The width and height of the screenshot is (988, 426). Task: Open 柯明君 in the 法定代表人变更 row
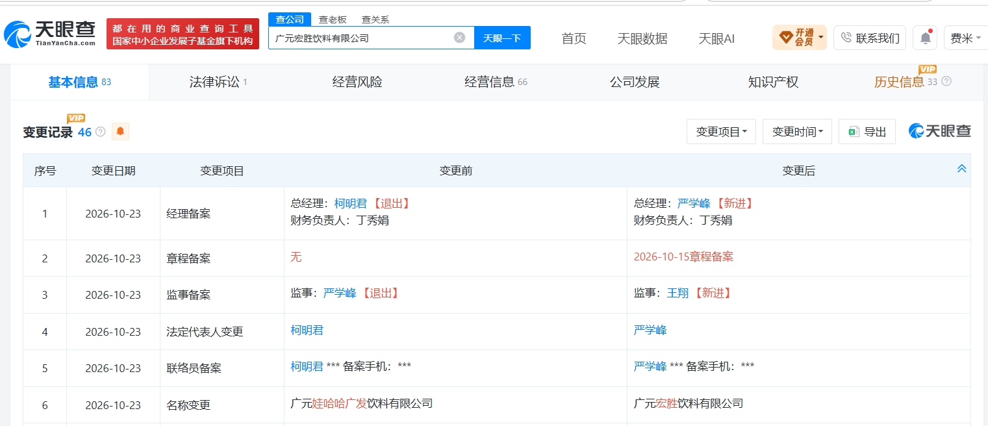click(x=307, y=330)
